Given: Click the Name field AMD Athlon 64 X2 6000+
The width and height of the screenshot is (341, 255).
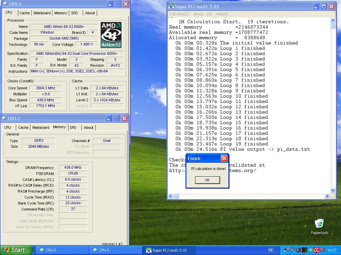Looking at the screenshot, I should (64, 27).
